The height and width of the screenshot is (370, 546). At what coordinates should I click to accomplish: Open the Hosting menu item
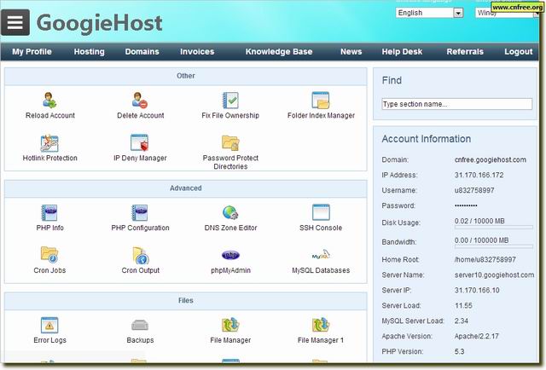[x=89, y=52]
